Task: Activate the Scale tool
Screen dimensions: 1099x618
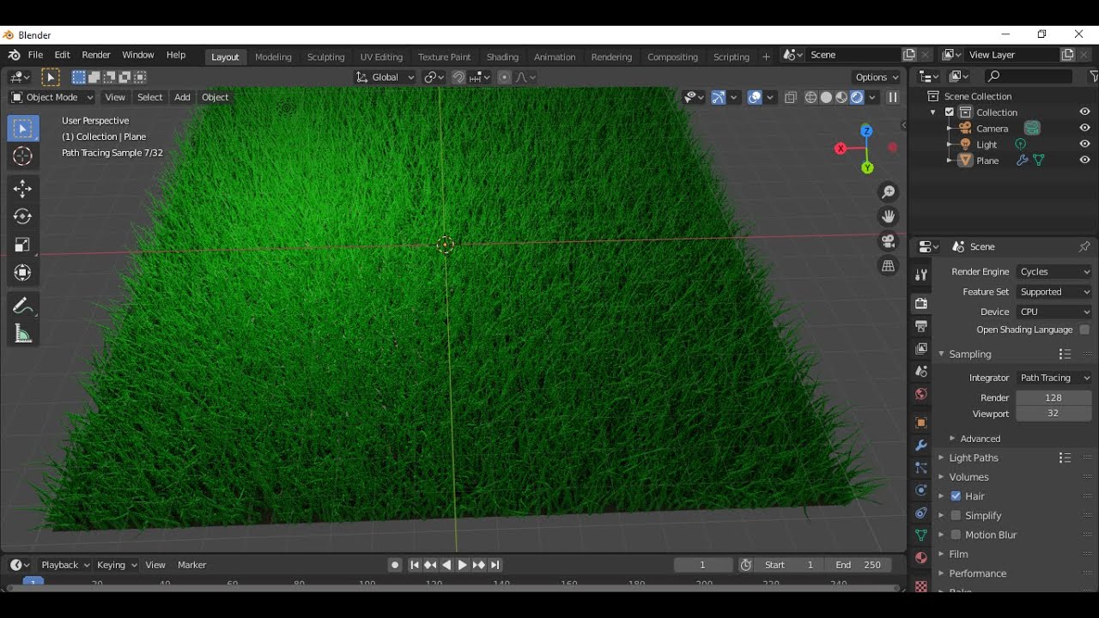Action: point(23,245)
